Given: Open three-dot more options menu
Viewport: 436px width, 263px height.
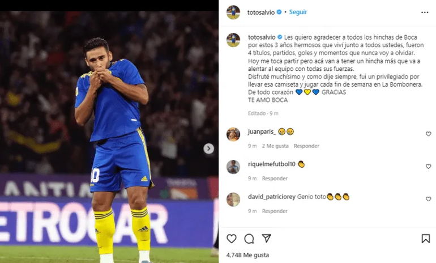Looking at the screenshot, I should 425,12.
